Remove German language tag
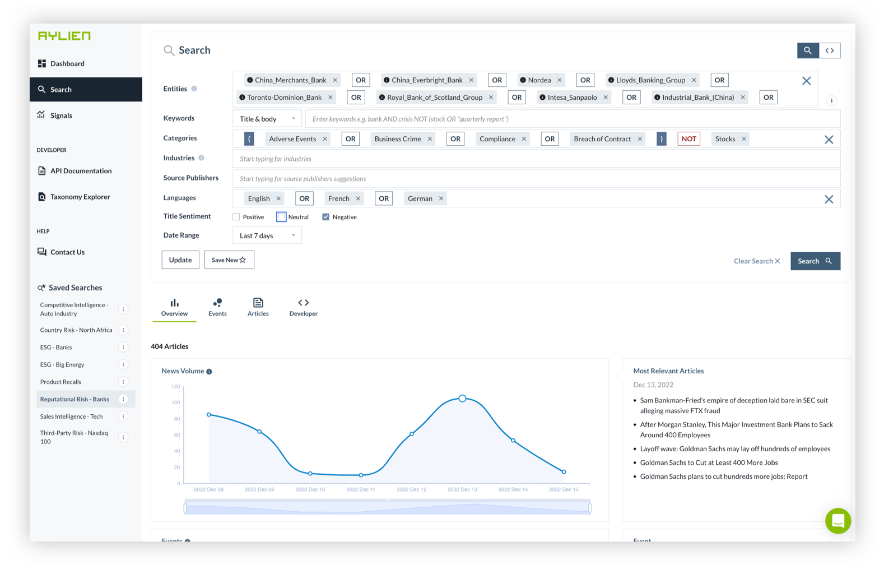884x574 pixels. pyautogui.click(x=441, y=198)
